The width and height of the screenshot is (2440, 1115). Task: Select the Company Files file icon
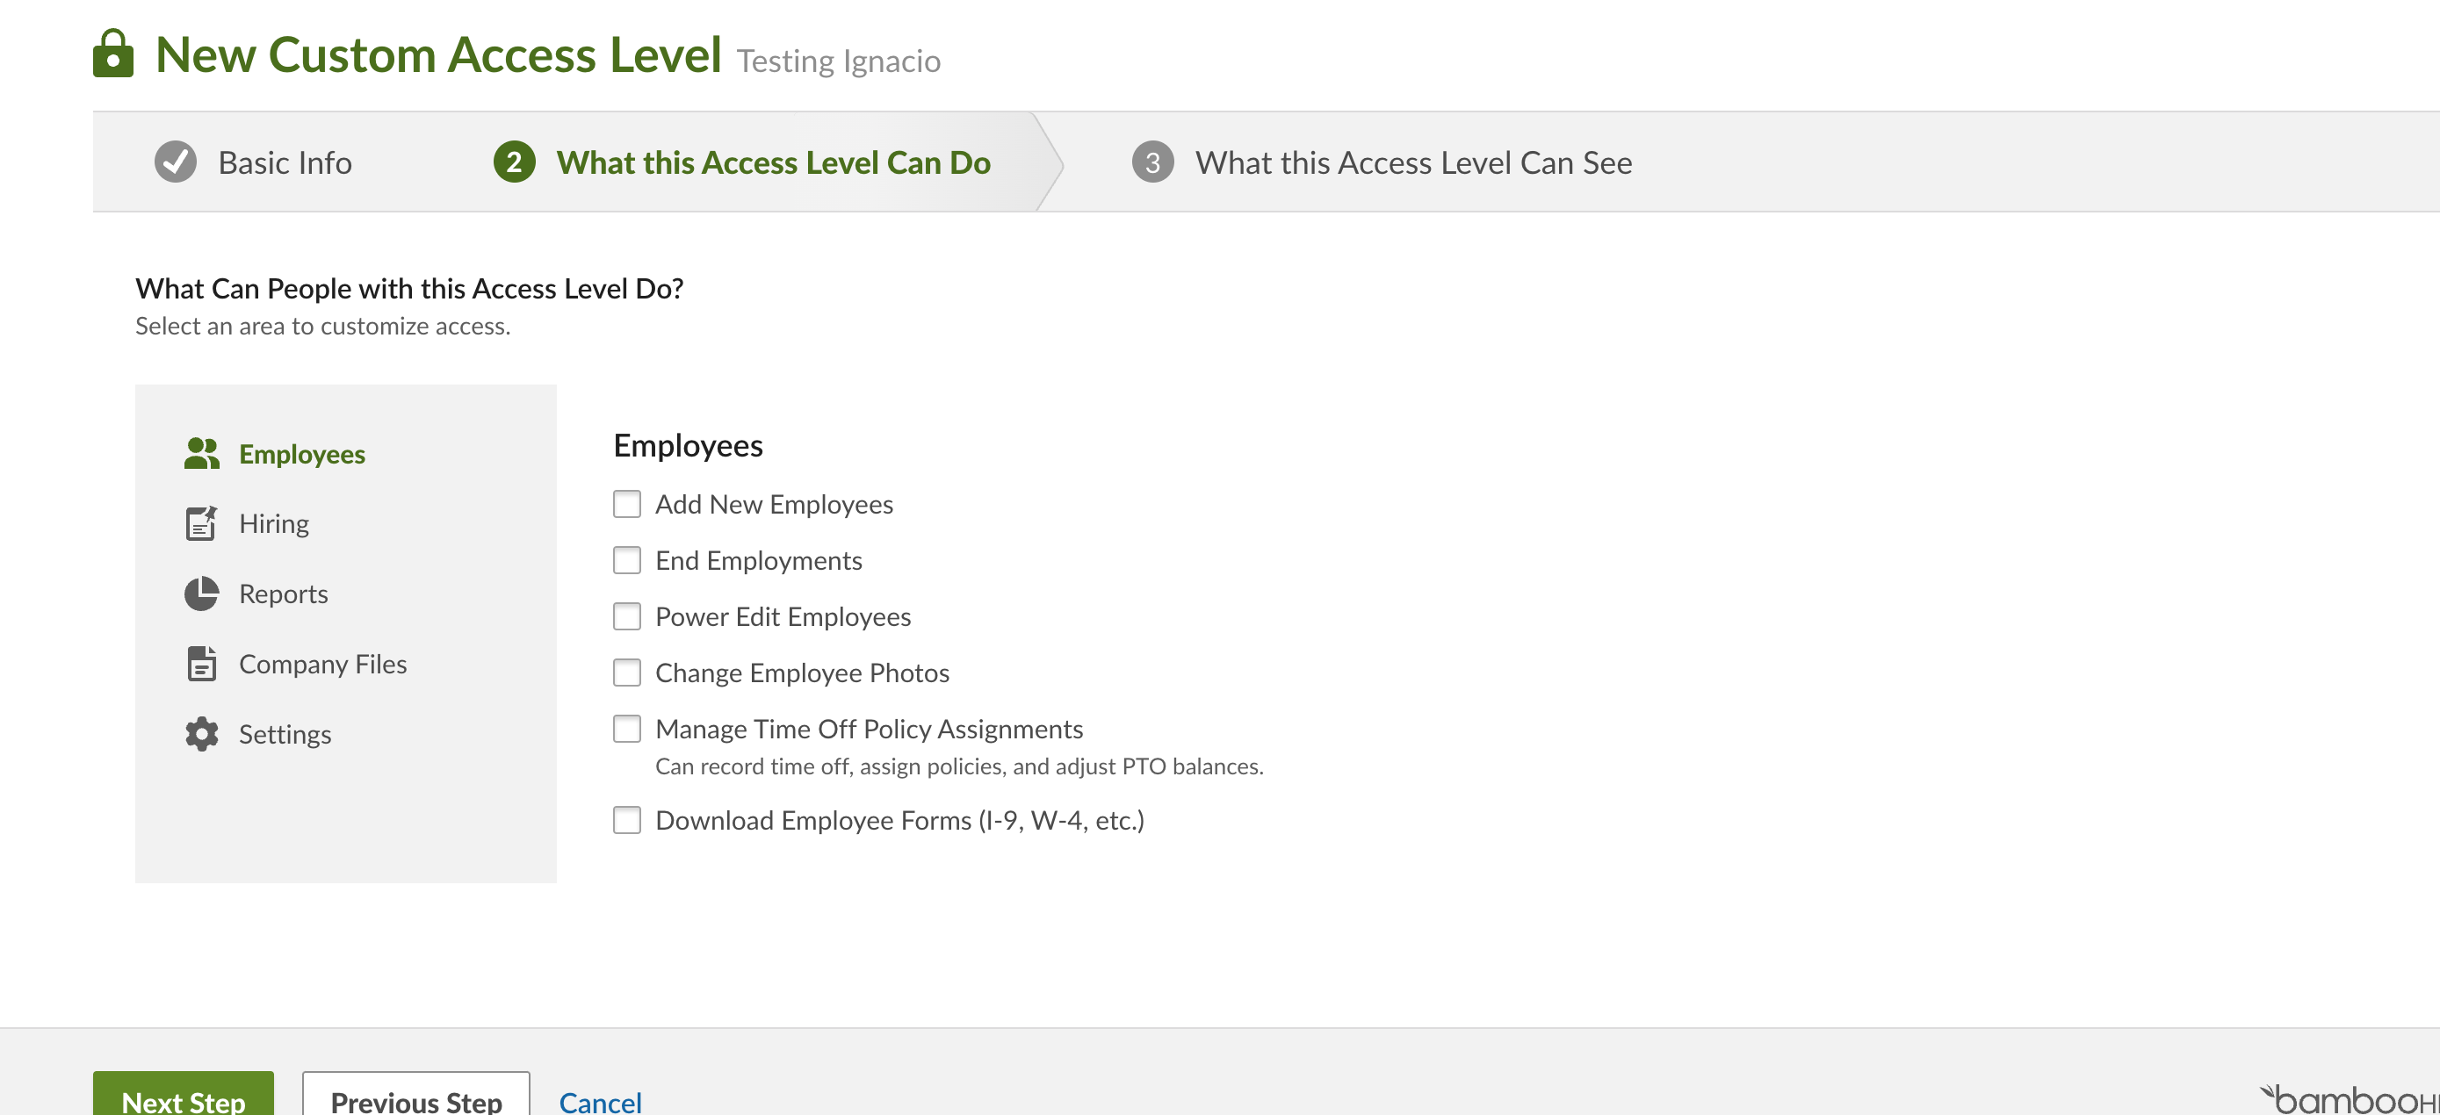(x=201, y=664)
